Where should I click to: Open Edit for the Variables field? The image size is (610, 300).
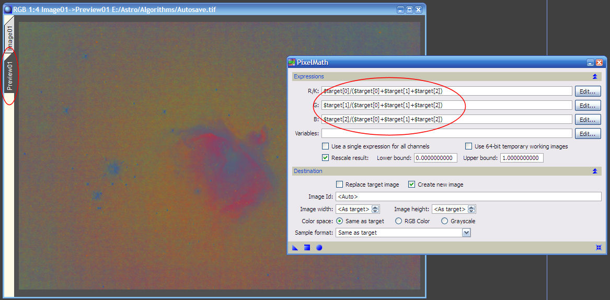pyautogui.click(x=588, y=133)
